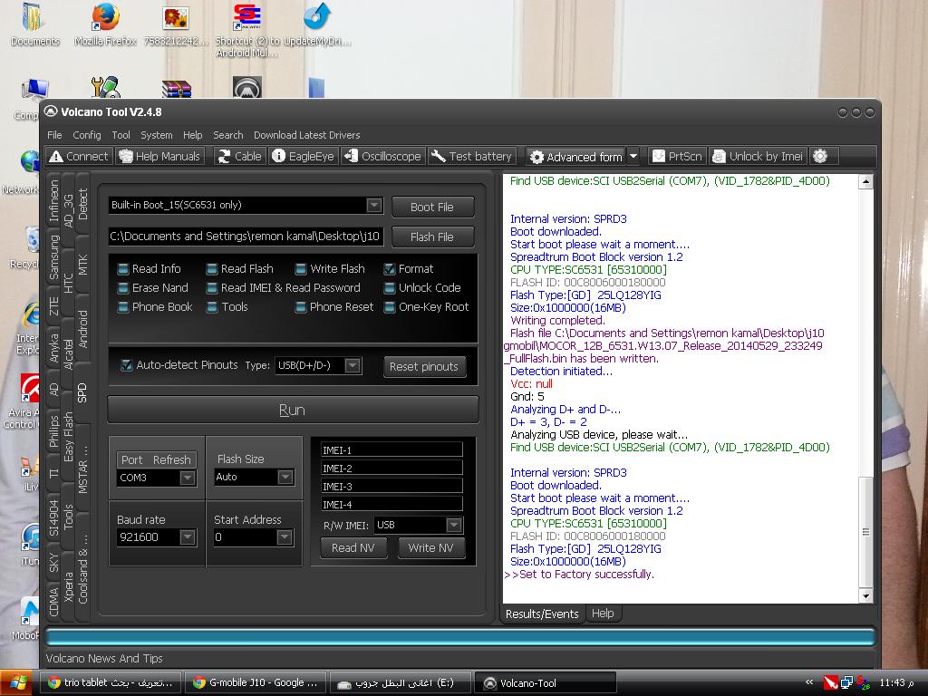928x696 pixels.
Task: Open Mozilla Firefox desktop shortcut
Action: pyautogui.click(x=105, y=24)
